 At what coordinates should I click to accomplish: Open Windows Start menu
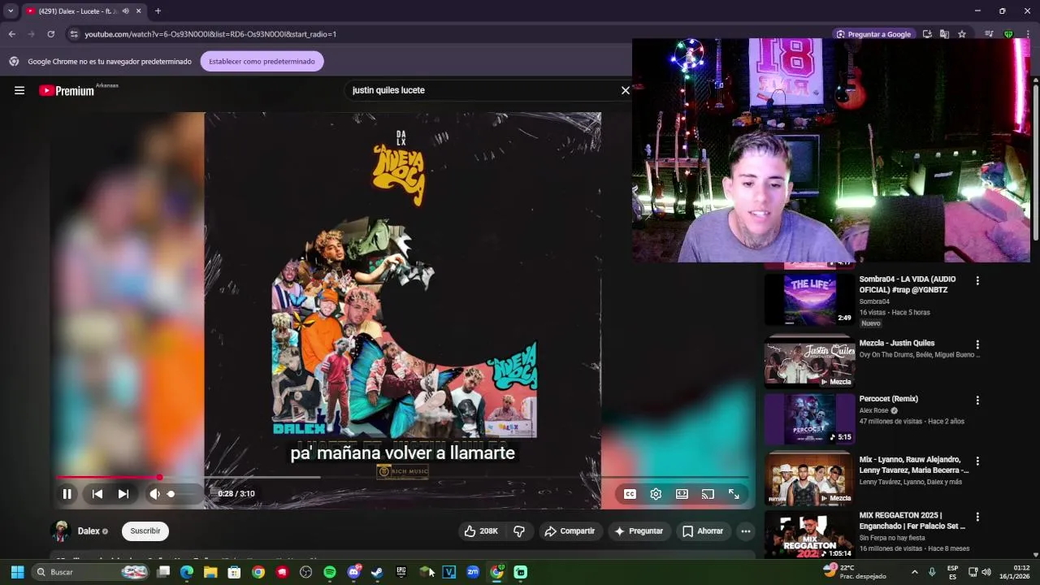click(17, 572)
